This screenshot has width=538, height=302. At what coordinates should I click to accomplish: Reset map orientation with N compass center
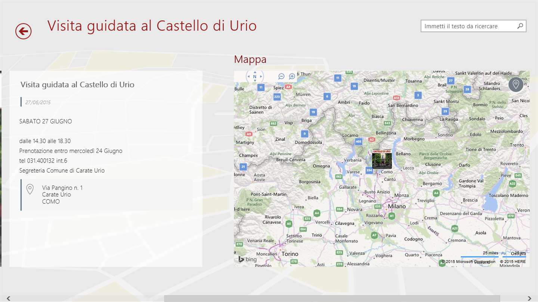pyautogui.click(x=255, y=77)
